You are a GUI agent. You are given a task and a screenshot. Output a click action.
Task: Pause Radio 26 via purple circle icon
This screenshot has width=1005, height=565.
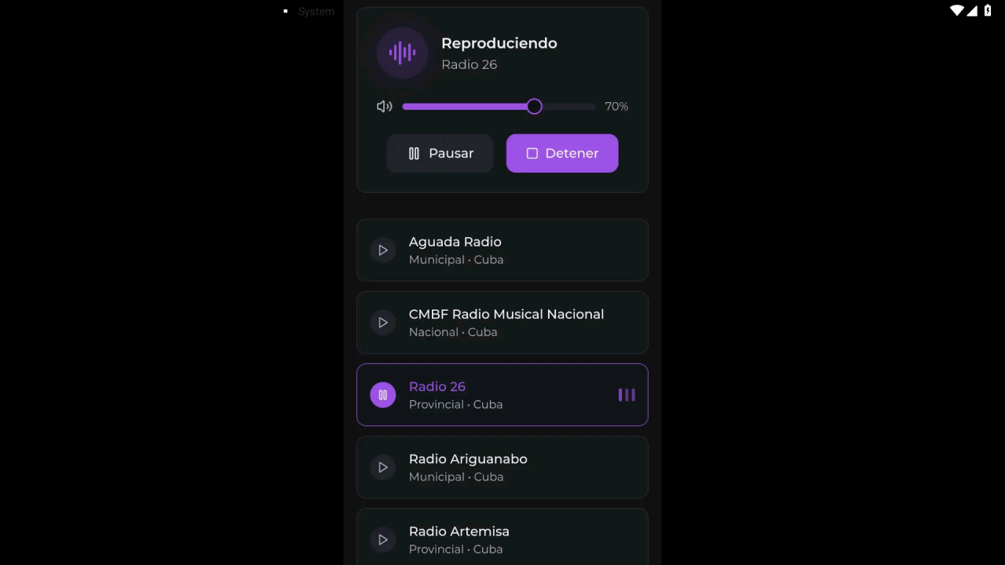pyautogui.click(x=383, y=395)
